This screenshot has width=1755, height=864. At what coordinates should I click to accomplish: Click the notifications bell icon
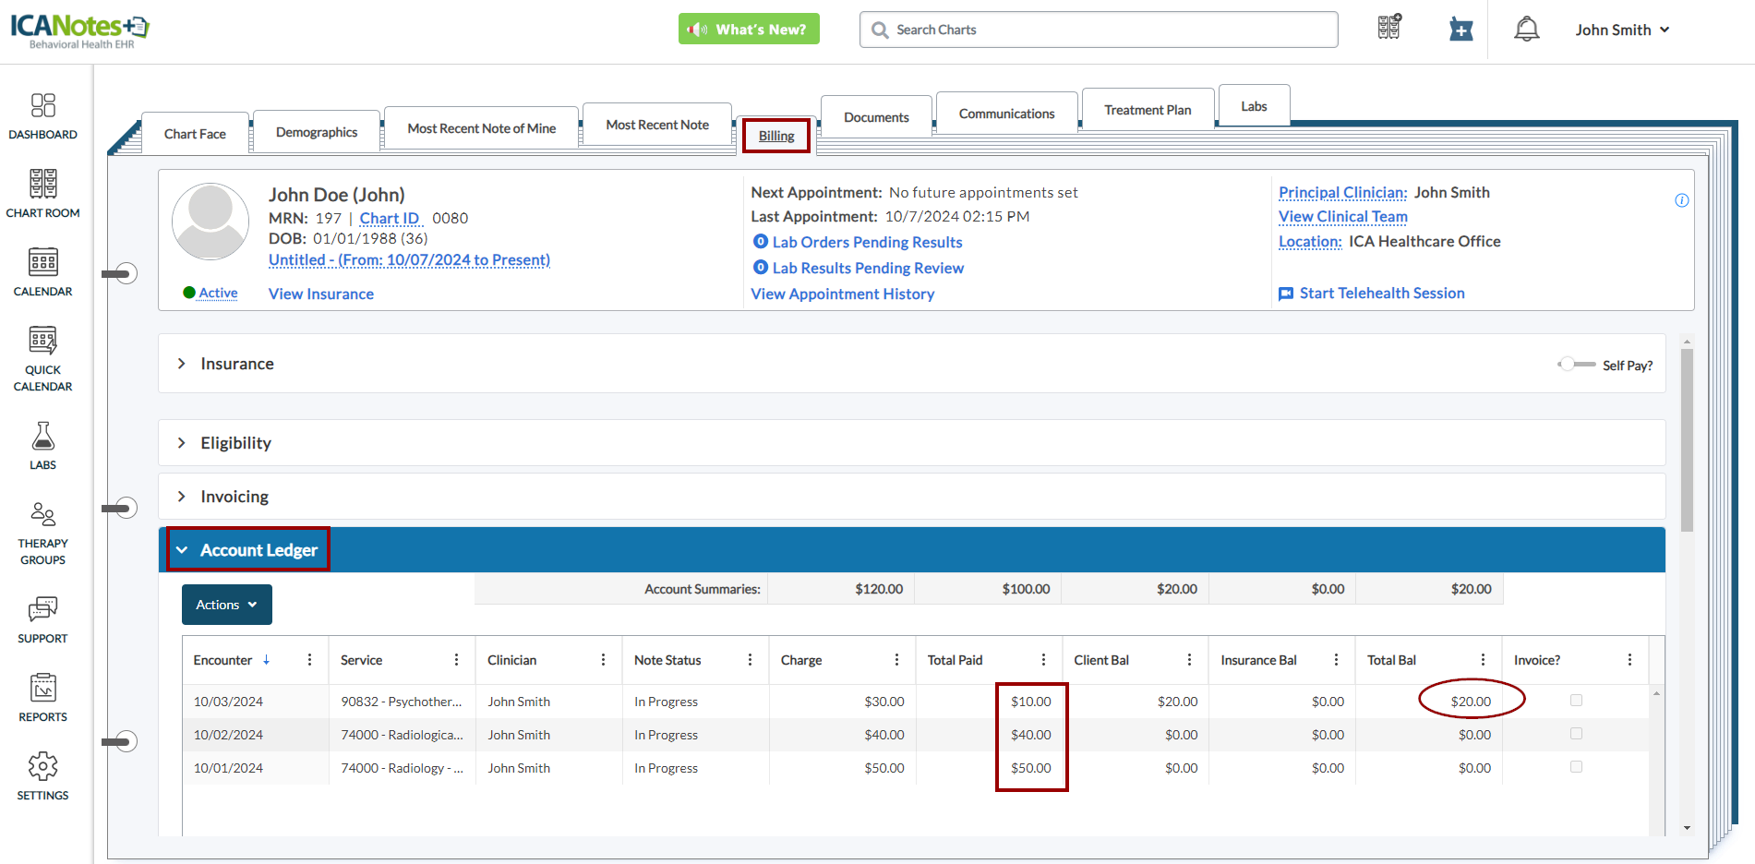1526,30
